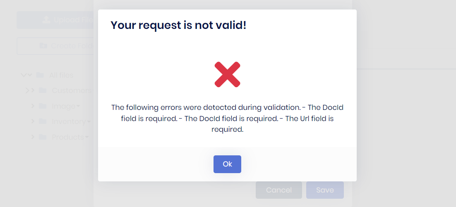Click the validation error message text

tap(227, 118)
